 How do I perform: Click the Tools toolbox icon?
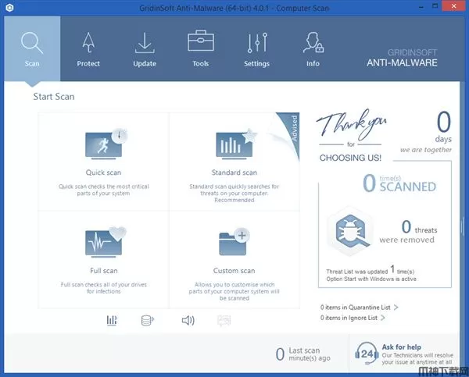tap(201, 41)
